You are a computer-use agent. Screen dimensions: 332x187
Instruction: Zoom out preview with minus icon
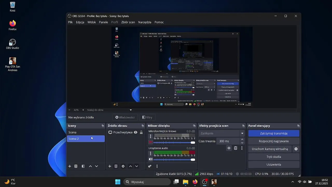[69, 110]
